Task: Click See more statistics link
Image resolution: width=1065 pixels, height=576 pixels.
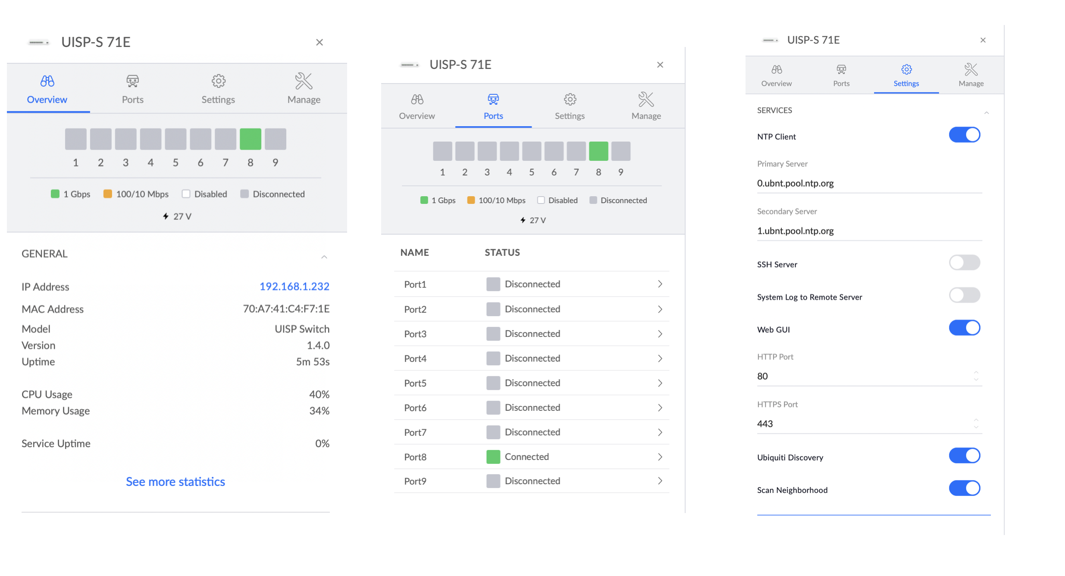Action: 175,482
